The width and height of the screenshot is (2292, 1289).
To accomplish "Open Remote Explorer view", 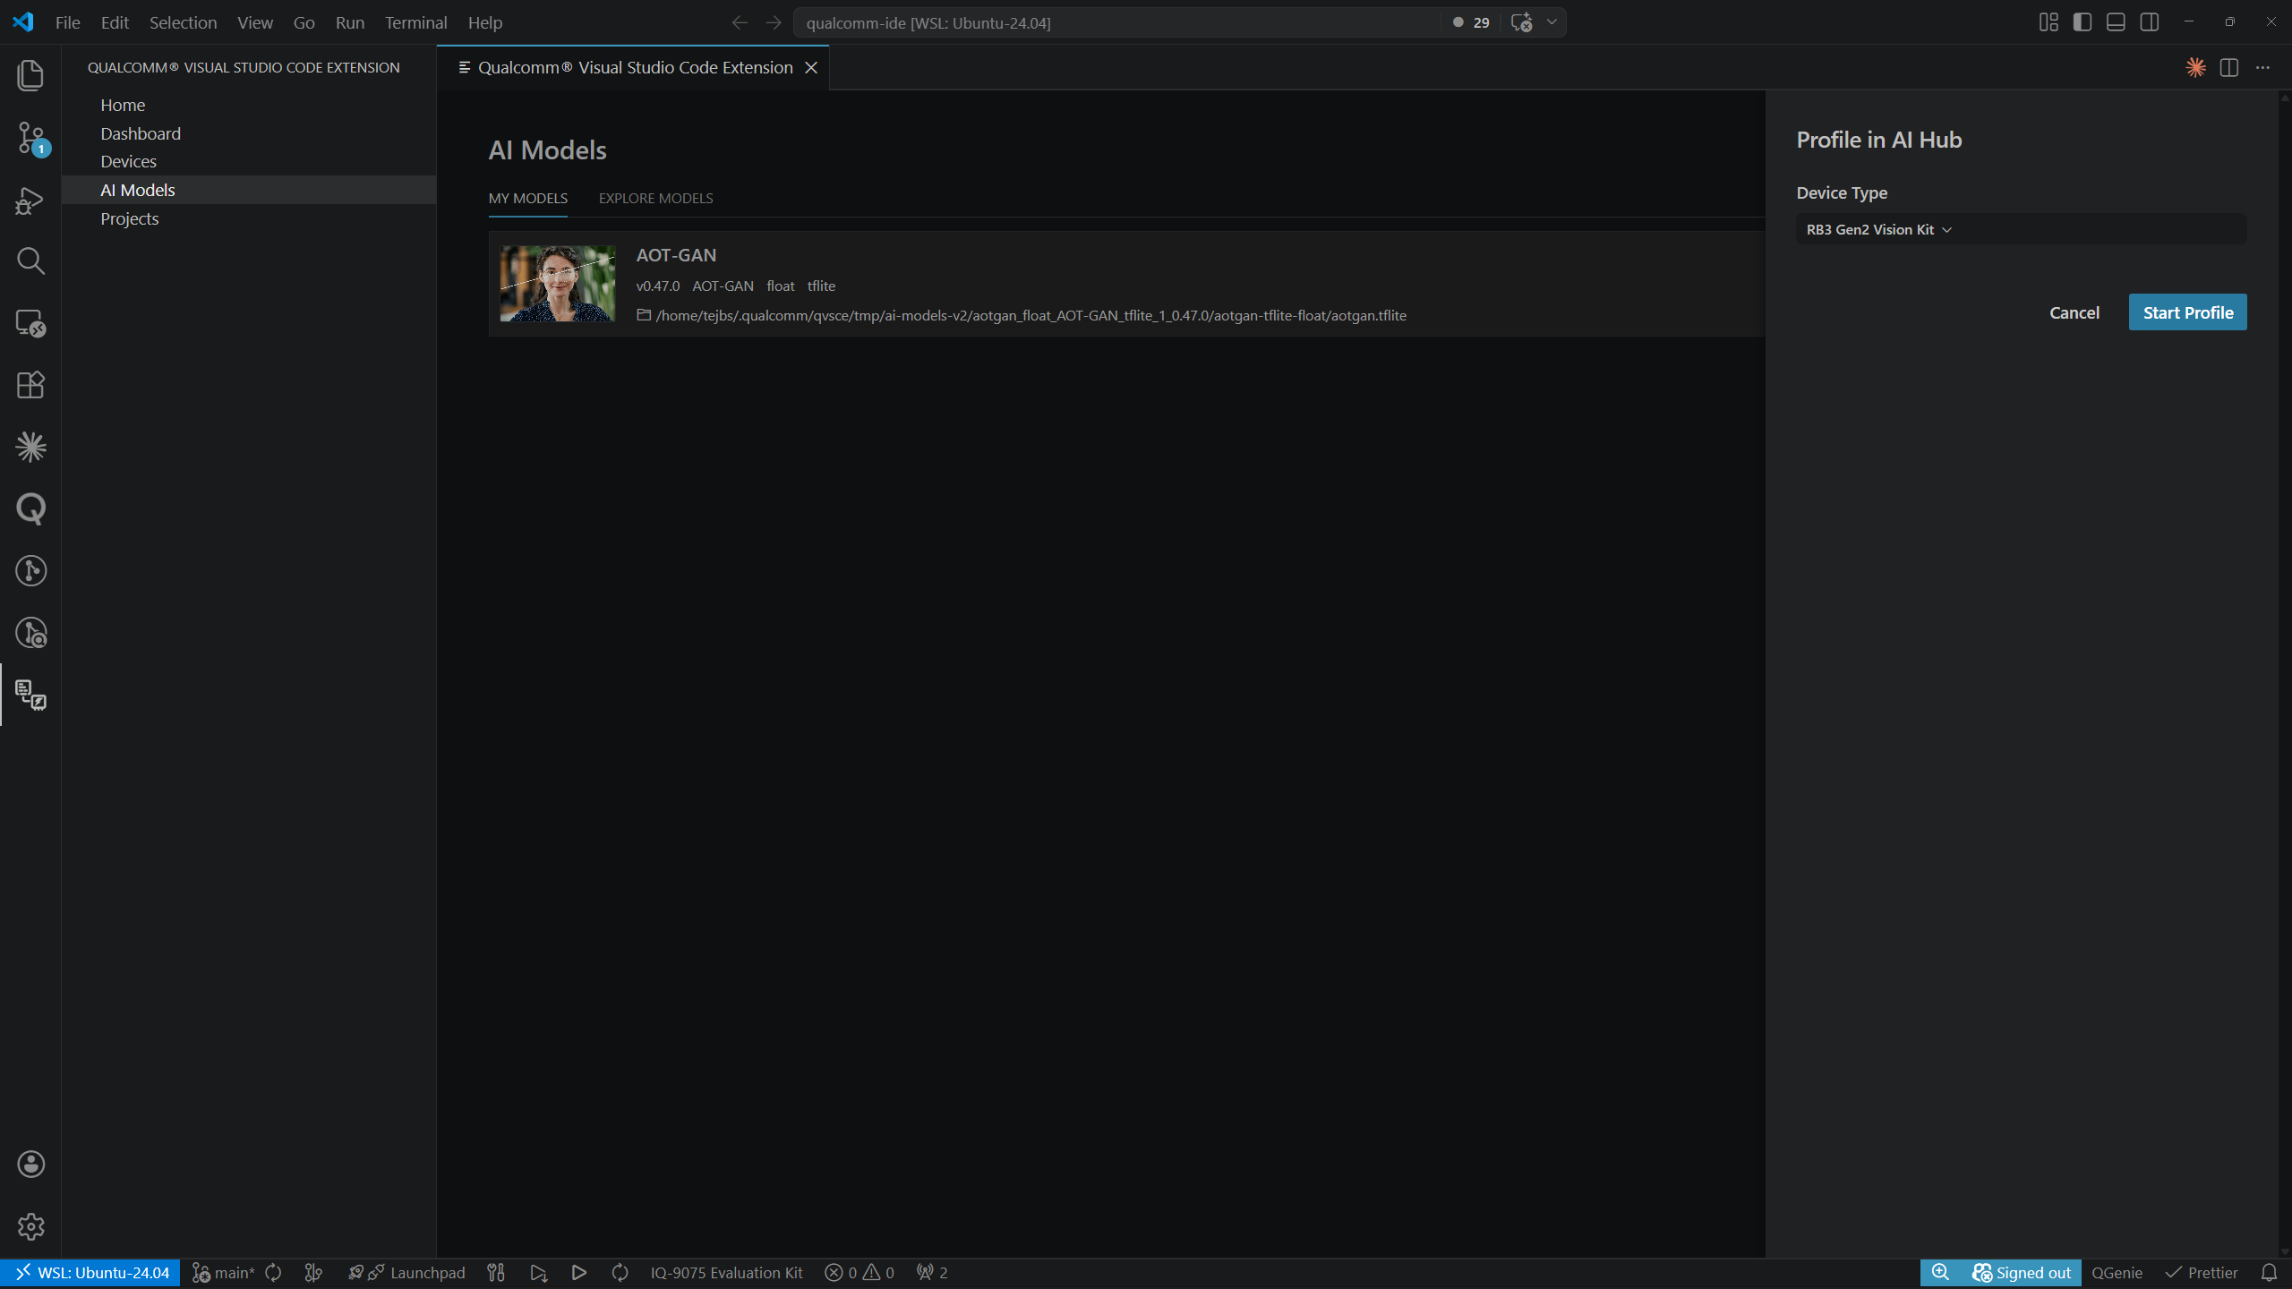I will (30, 323).
